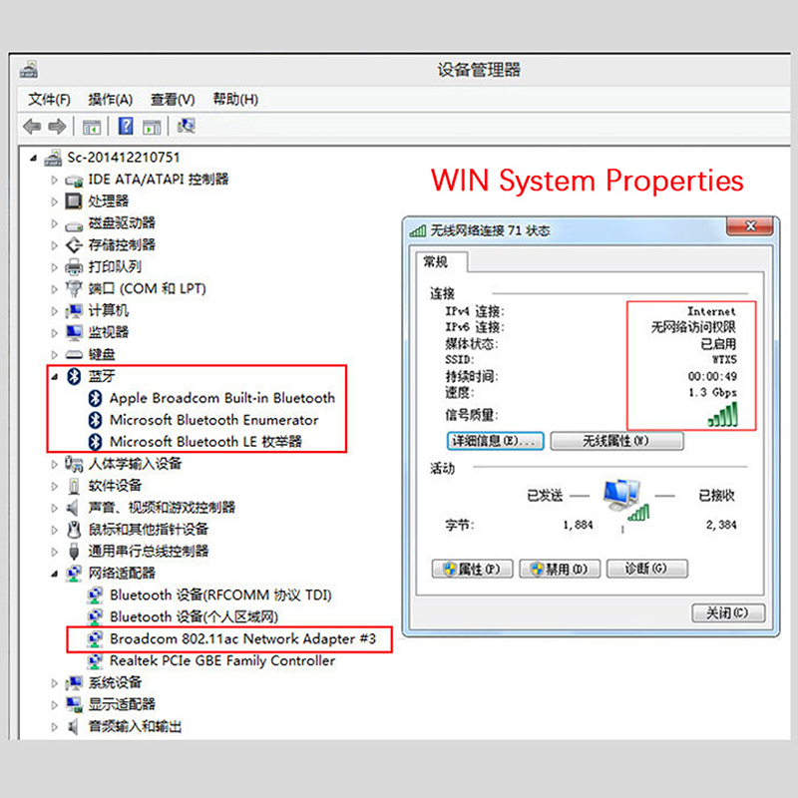Open the 文件(F) menu
Image resolution: width=798 pixels, height=798 pixels.
coord(49,99)
